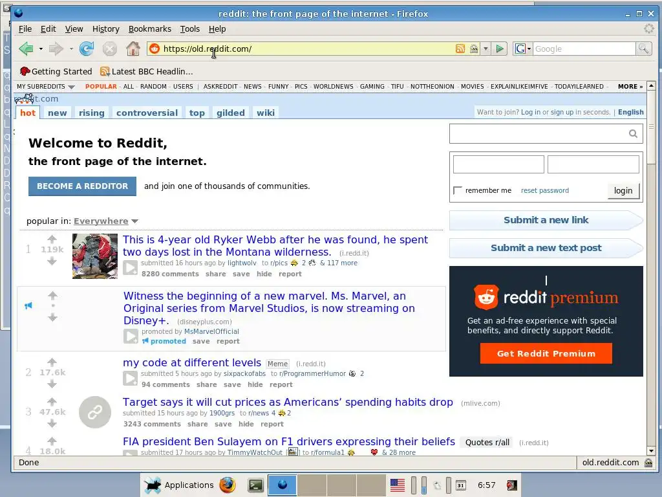Open the '8280 comments' link

(170, 274)
